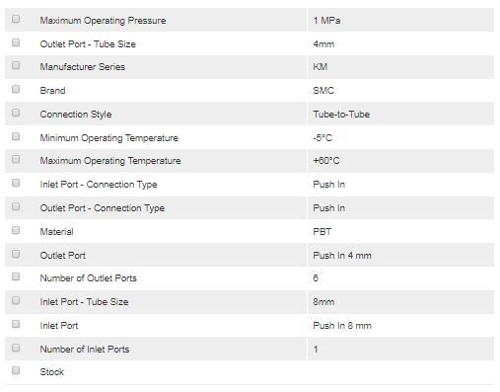Screen dimensions: 500x392
Task: Tick the Minimum Operating Temperature checkbox
Action: pyautogui.click(x=16, y=136)
